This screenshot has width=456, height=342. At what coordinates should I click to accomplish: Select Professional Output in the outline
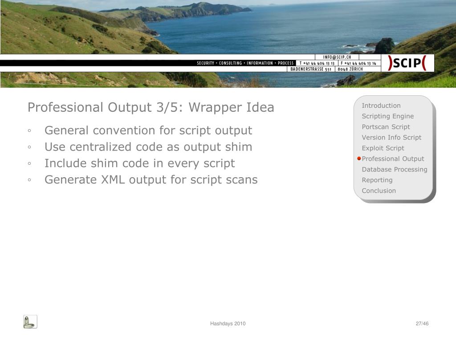click(x=393, y=159)
